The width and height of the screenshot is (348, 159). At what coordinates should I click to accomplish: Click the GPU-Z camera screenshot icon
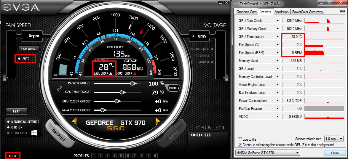[x=342, y=11]
